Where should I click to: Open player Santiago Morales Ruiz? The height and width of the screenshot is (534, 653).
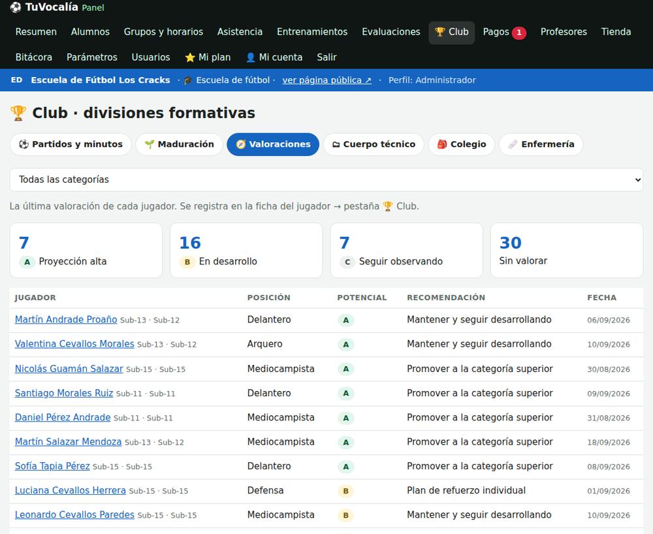pos(64,393)
